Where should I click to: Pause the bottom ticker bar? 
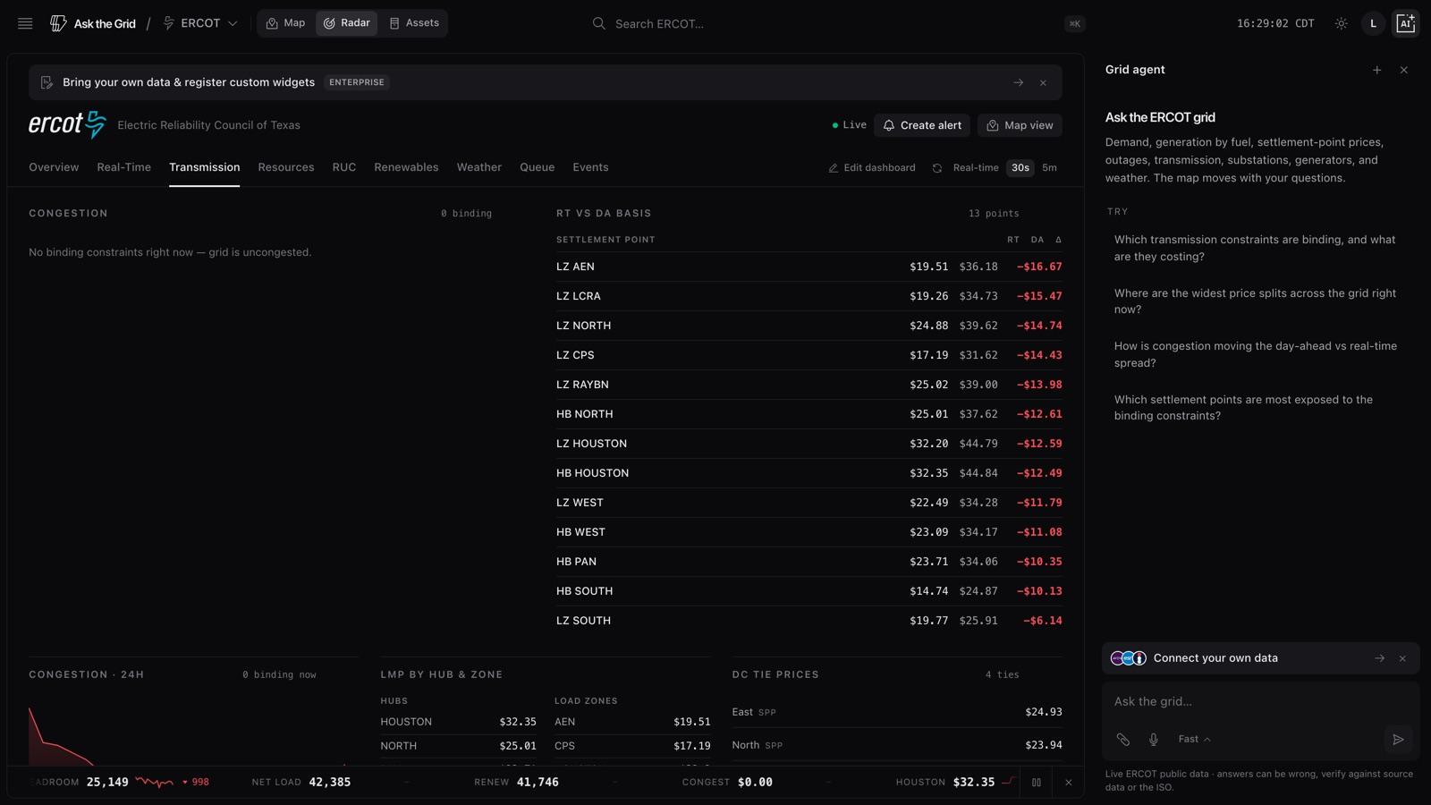tap(1037, 782)
